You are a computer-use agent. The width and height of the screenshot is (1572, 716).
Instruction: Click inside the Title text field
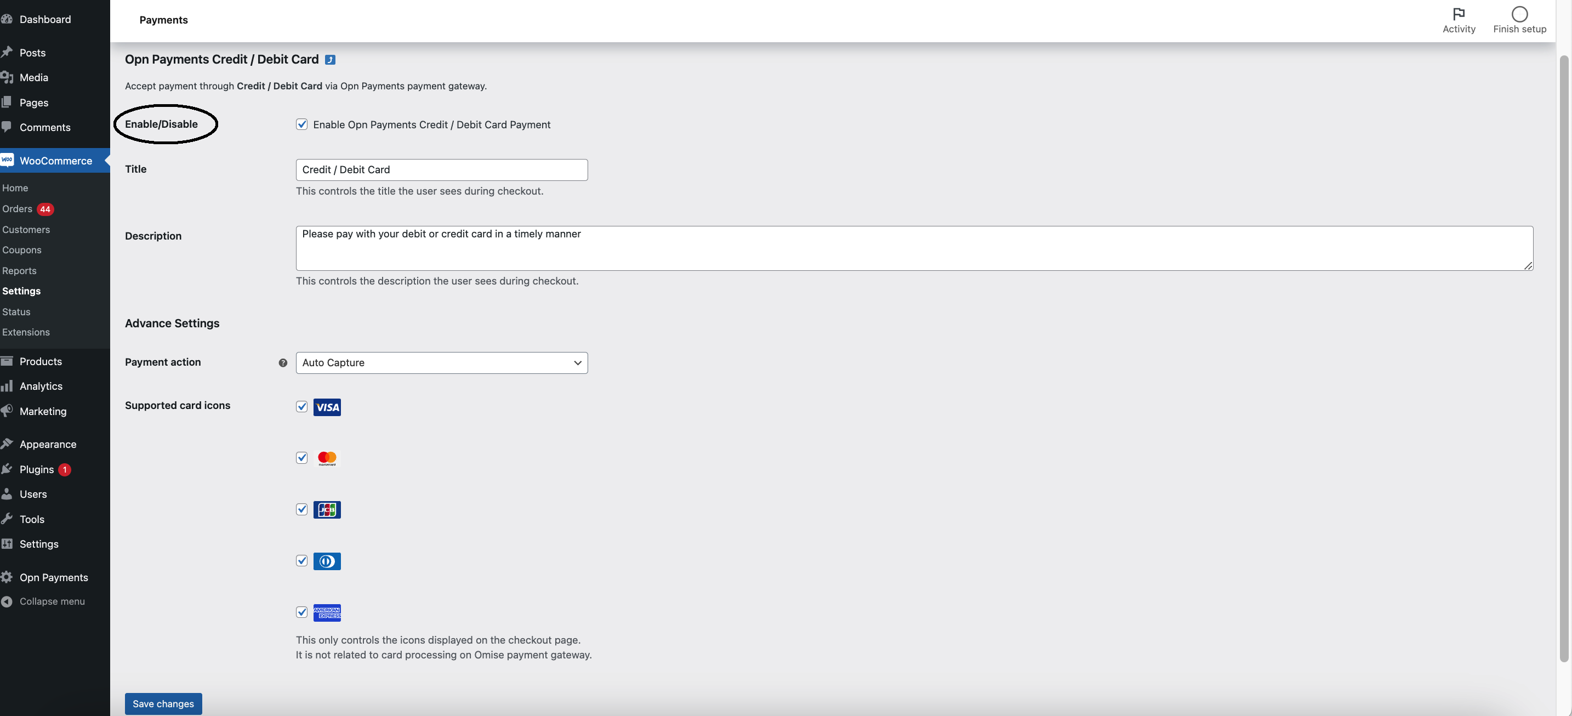click(x=441, y=169)
